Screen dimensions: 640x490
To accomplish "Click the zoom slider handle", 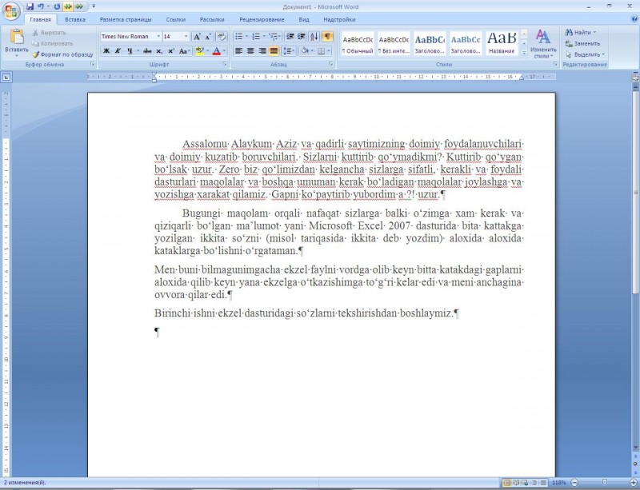I will [605, 483].
